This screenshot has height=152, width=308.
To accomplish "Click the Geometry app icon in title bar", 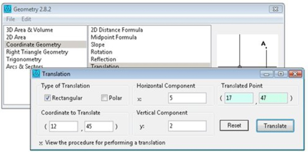I will click(x=8, y=9).
